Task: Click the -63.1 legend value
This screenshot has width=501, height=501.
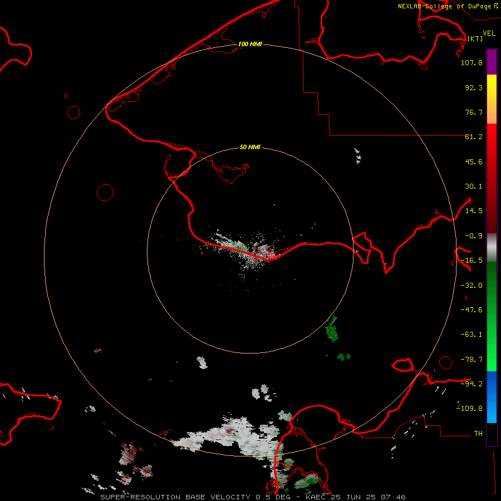Action: [471, 335]
